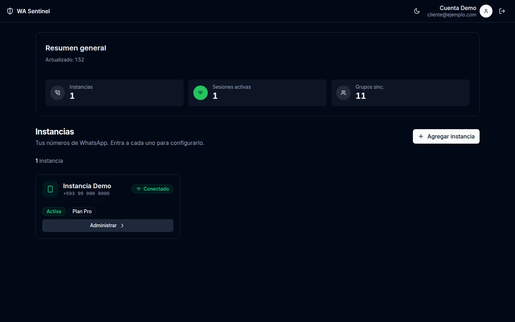Click the logout icon in header

coord(502,11)
